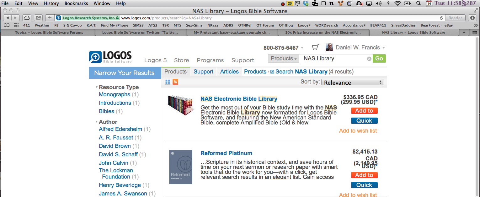Click the Bluetooth icon in menu bar
The width and height of the screenshot is (480, 197).
(388, 3)
